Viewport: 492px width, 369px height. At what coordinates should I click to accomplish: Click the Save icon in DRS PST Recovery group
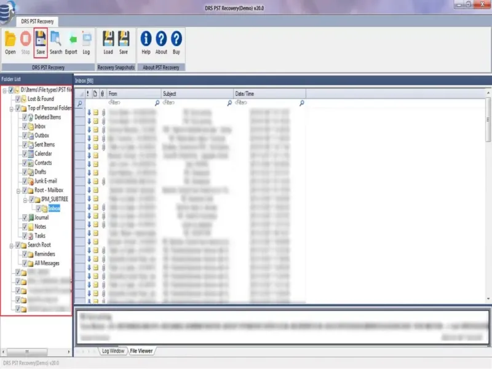41,38
